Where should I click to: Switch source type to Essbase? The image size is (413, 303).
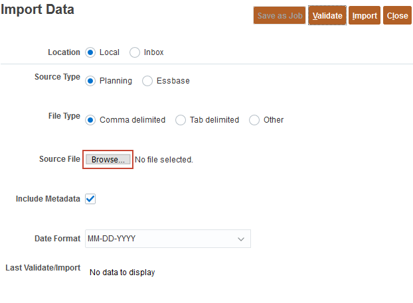(147, 81)
